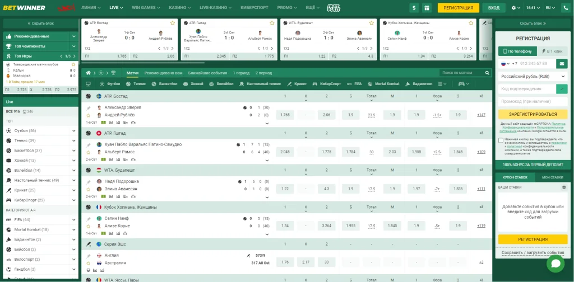Click the 4.3 odds for Элина Аванесян
Image resolution: width=574 pixels, height=282 pixels.
(327, 189)
